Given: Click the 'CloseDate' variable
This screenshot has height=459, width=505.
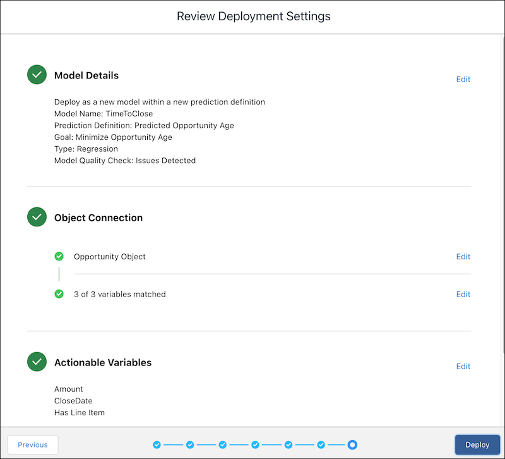Looking at the screenshot, I should 73,401.
